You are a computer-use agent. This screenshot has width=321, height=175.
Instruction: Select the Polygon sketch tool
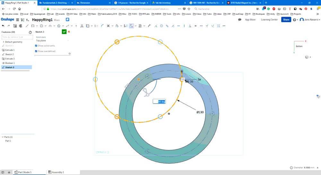(59, 26)
